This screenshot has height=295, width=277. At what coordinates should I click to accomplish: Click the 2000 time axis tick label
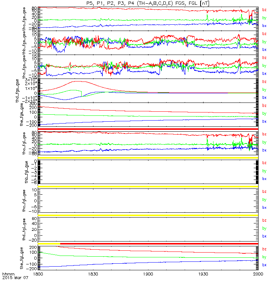coord(258,274)
